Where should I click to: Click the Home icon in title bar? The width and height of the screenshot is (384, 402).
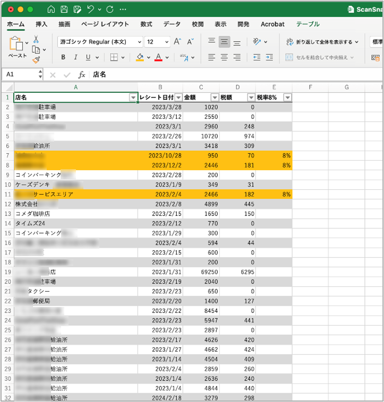(51, 10)
